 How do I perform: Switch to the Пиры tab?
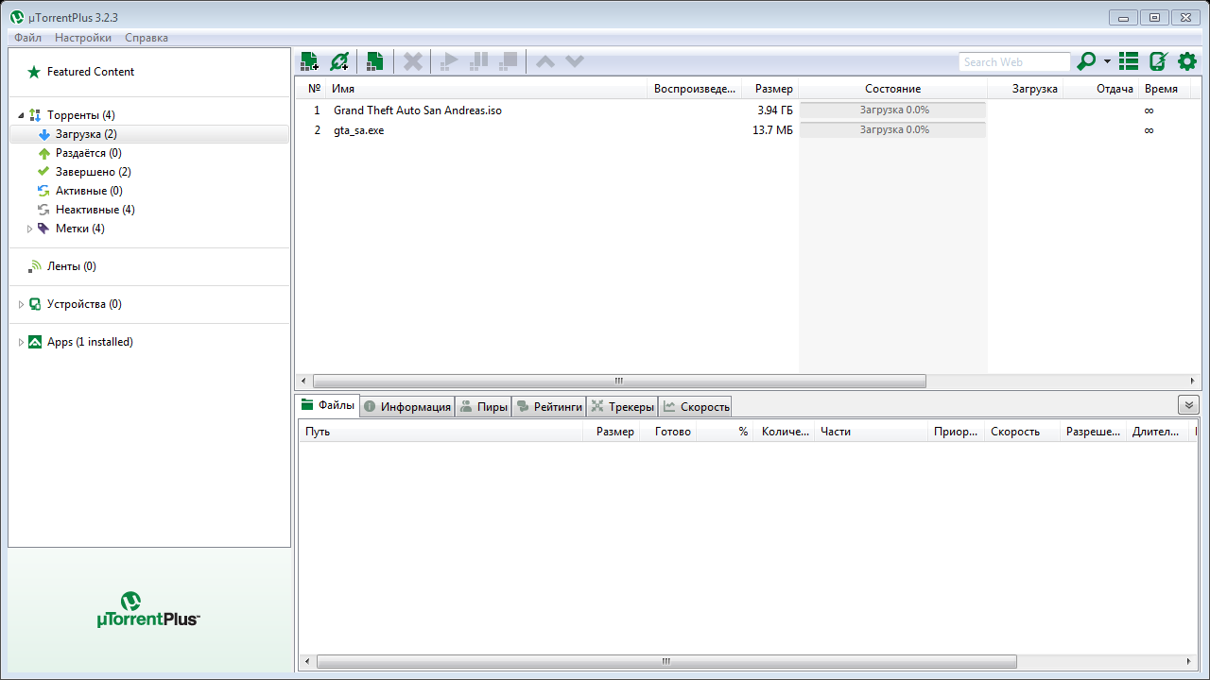click(x=483, y=407)
